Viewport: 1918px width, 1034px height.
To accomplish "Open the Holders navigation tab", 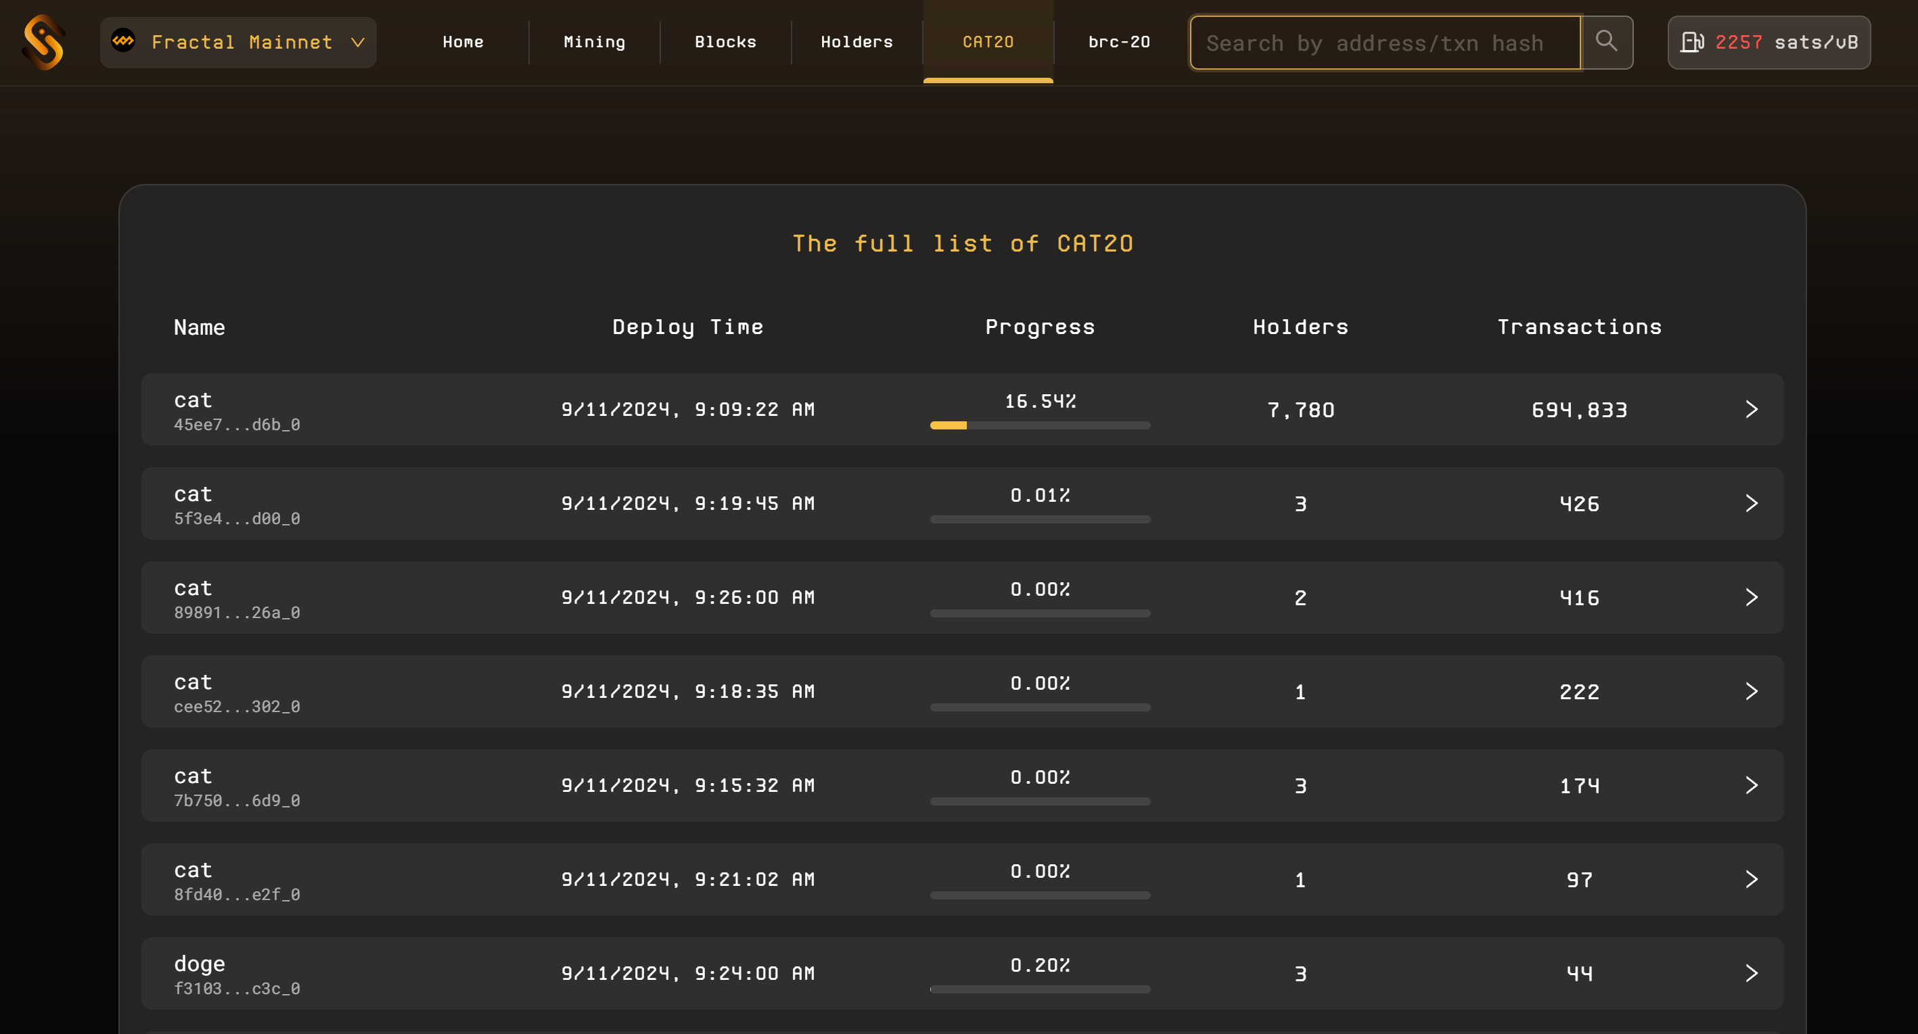I will 857,43.
